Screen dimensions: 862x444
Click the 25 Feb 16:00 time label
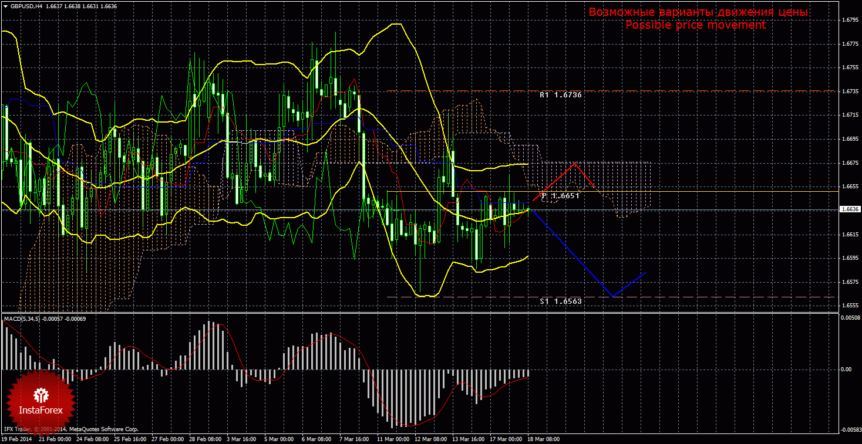pos(130,439)
